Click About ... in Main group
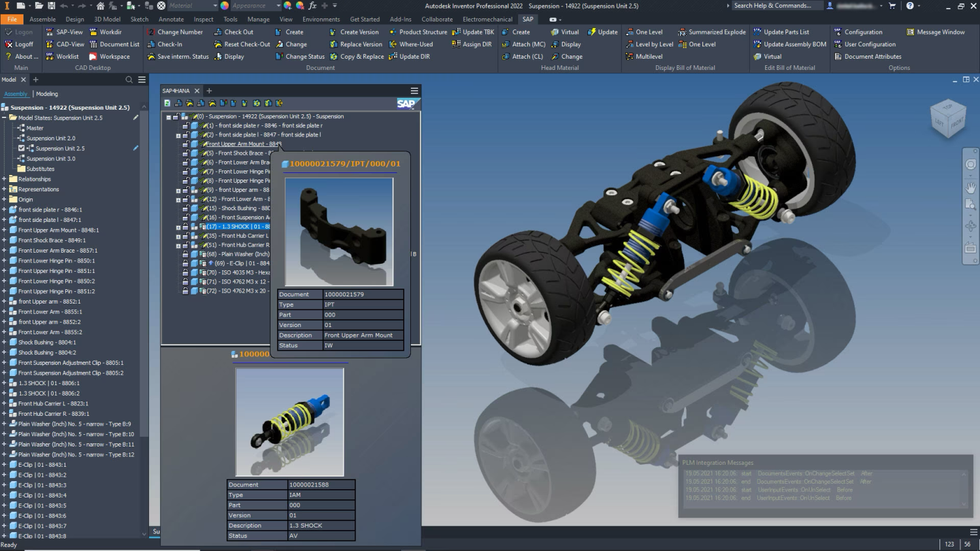 [x=21, y=57]
